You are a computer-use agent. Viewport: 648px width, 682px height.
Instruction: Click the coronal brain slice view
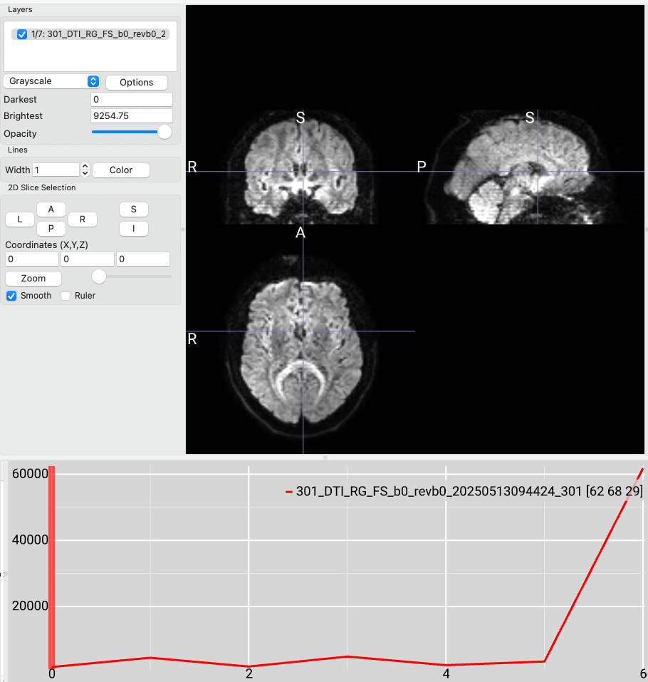pyautogui.click(x=300, y=167)
